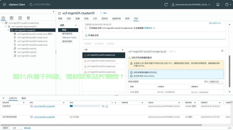Open the cluster Actions (操作) menu
The image size is (233, 130).
[x=104, y=13]
